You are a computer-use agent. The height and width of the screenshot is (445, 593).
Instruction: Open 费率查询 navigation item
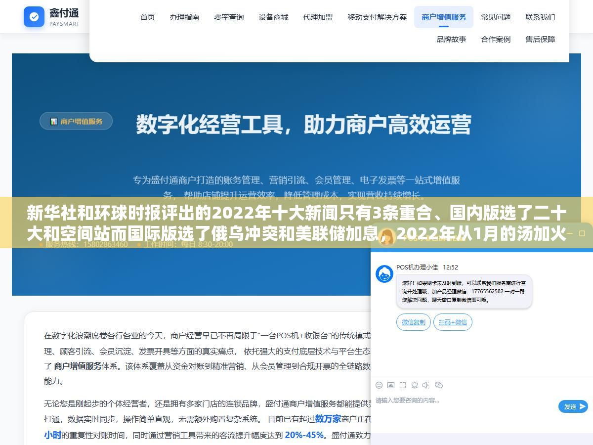229,17
